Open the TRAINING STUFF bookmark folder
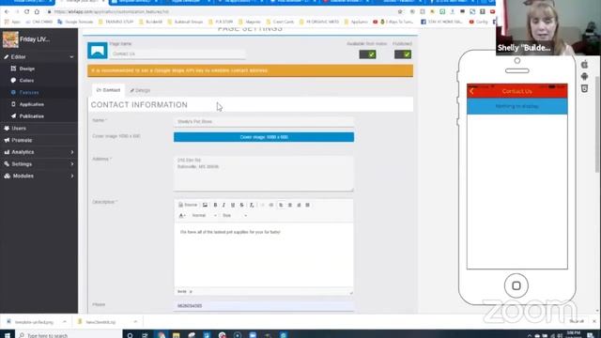The width and height of the screenshot is (601, 338). point(116,22)
